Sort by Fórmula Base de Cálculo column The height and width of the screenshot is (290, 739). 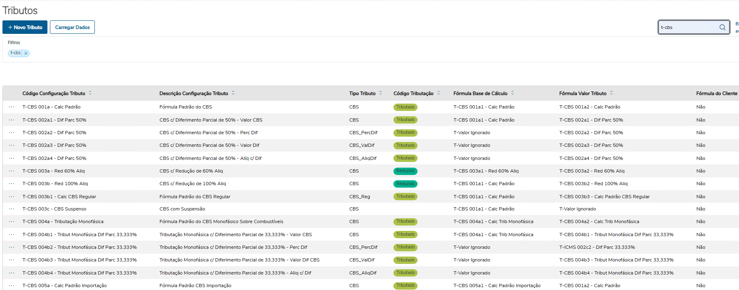[x=512, y=93]
